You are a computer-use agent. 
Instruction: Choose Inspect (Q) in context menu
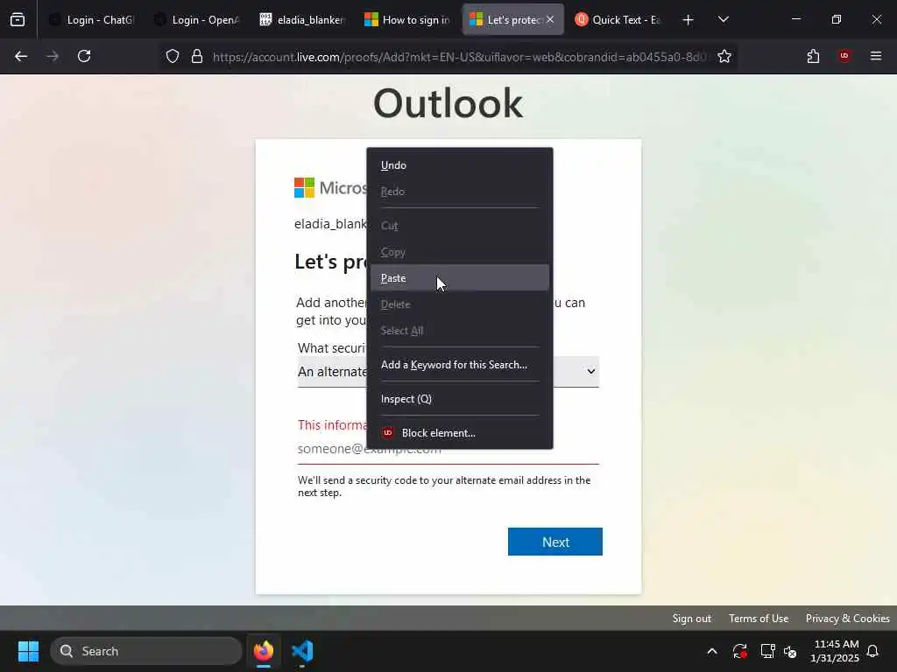point(459,399)
